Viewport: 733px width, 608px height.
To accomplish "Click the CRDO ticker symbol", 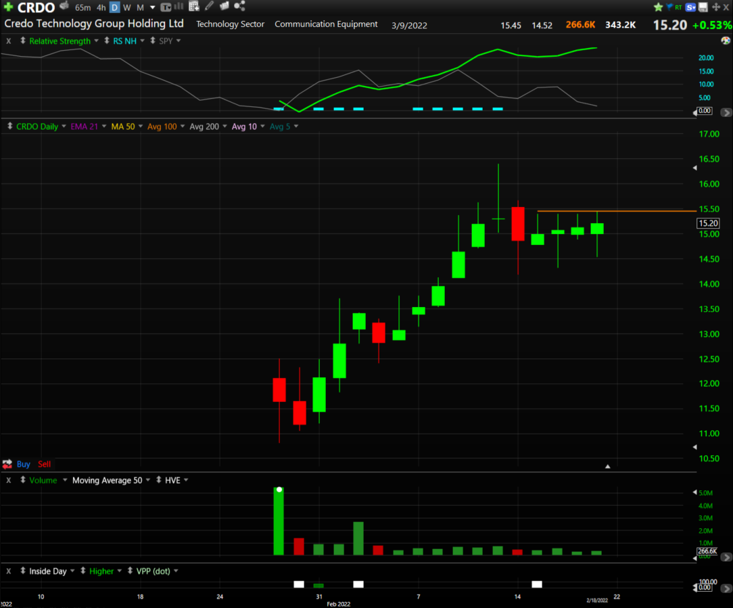I will [36, 7].
